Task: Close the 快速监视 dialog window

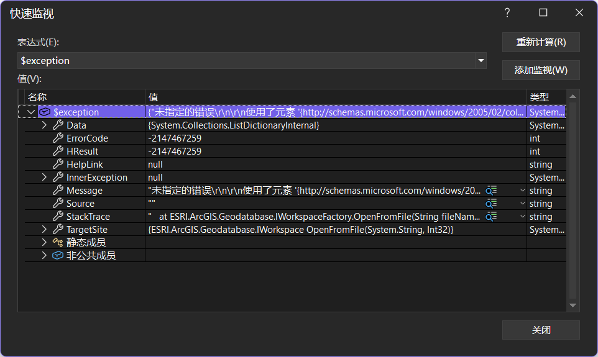Action: pyautogui.click(x=579, y=12)
